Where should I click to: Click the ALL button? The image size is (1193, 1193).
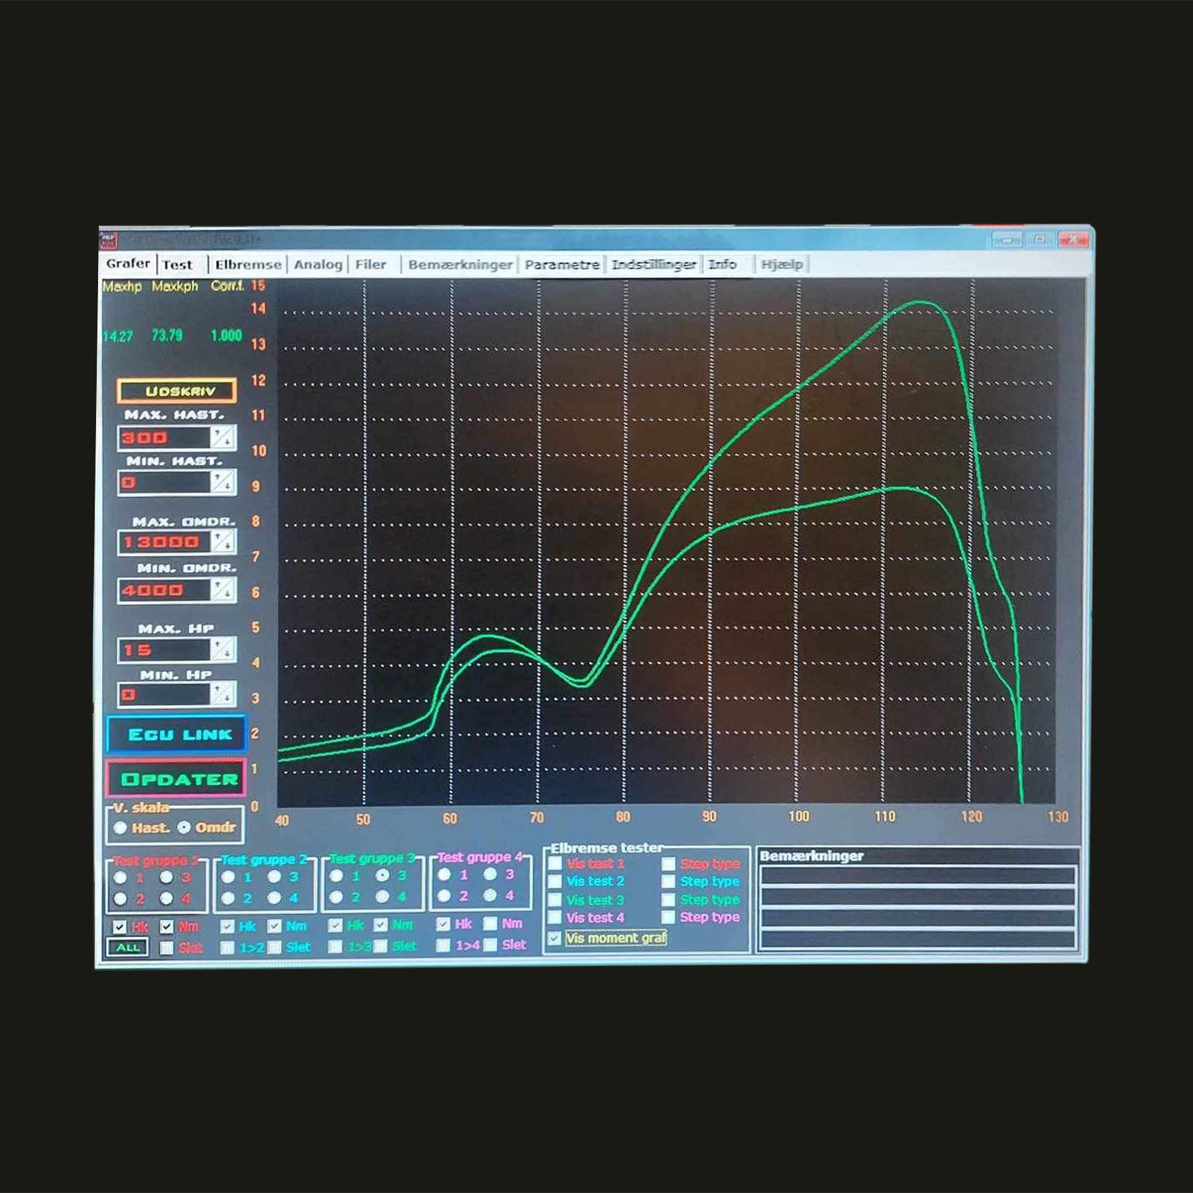pyautogui.click(x=127, y=948)
